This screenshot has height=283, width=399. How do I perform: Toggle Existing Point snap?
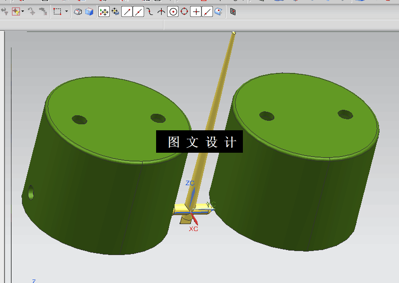tap(196, 11)
